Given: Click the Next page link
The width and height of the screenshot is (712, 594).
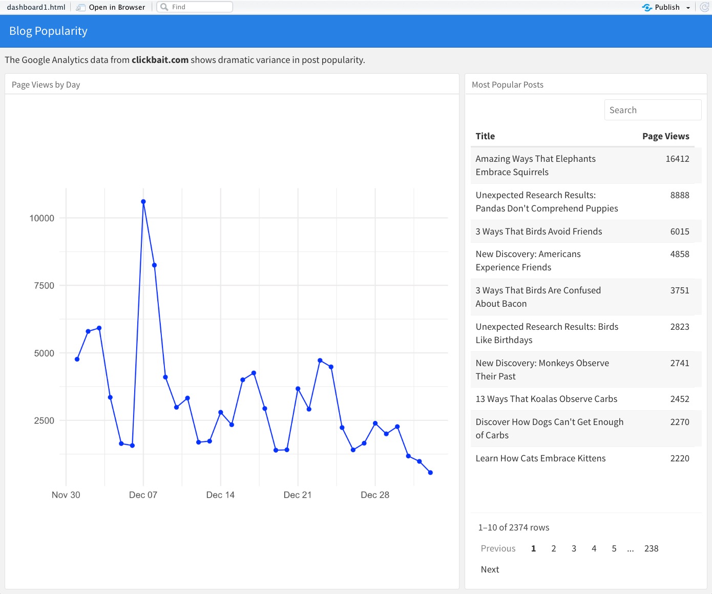Looking at the screenshot, I should (x=490, y=569).
